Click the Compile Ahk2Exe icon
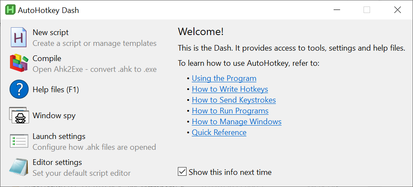 19,63
